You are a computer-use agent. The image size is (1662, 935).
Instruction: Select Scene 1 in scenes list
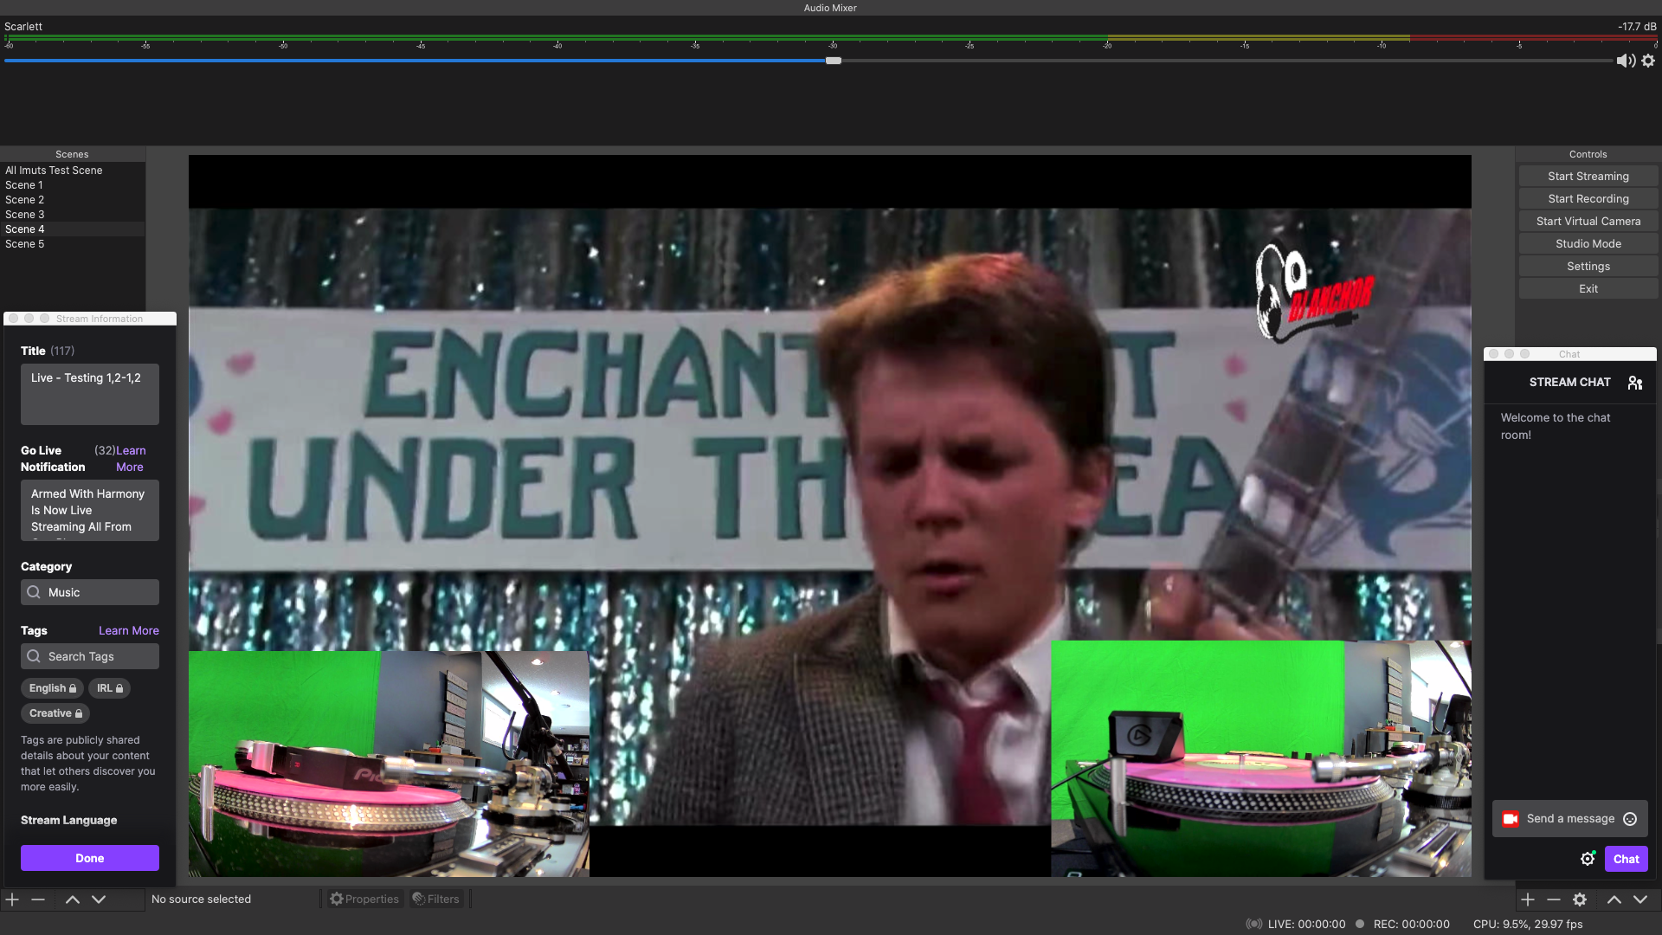73,185
